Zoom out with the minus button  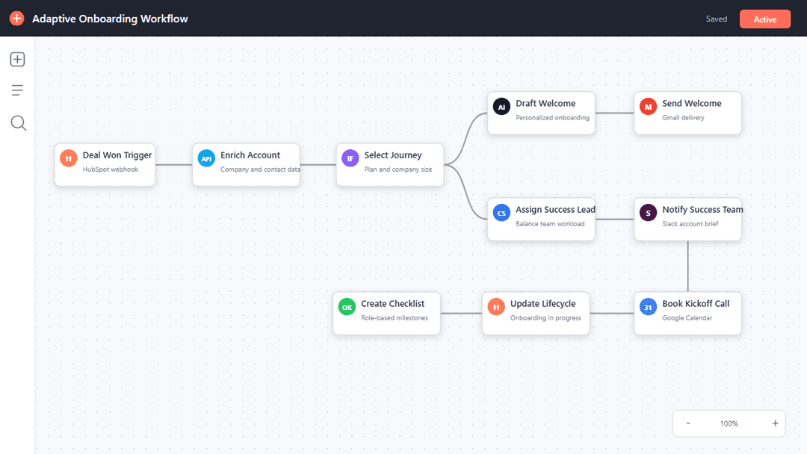pos(688,423)
